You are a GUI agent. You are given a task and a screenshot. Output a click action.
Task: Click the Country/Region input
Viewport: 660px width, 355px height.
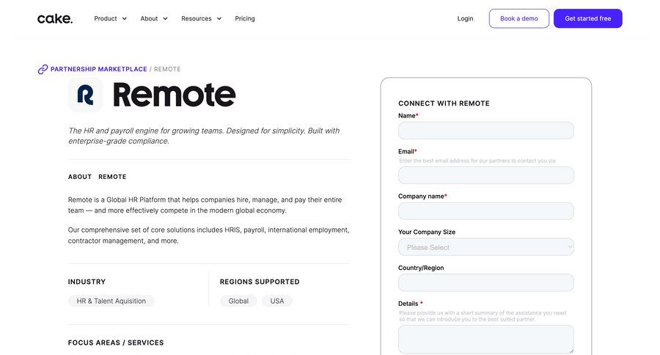[x=485, y=282]
